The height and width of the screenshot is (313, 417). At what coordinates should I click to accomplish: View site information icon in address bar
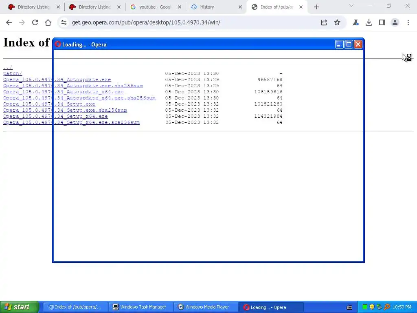(x=64, y=23)
